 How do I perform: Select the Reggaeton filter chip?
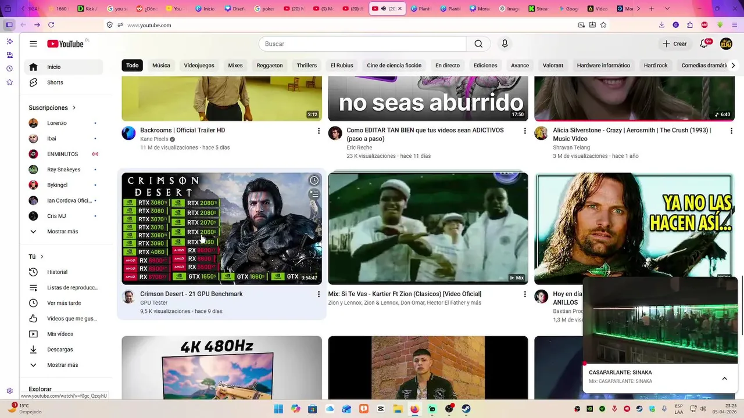pyautogui.click(x=270, y=66)
